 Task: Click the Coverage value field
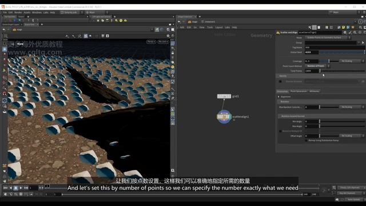(312, 61)
